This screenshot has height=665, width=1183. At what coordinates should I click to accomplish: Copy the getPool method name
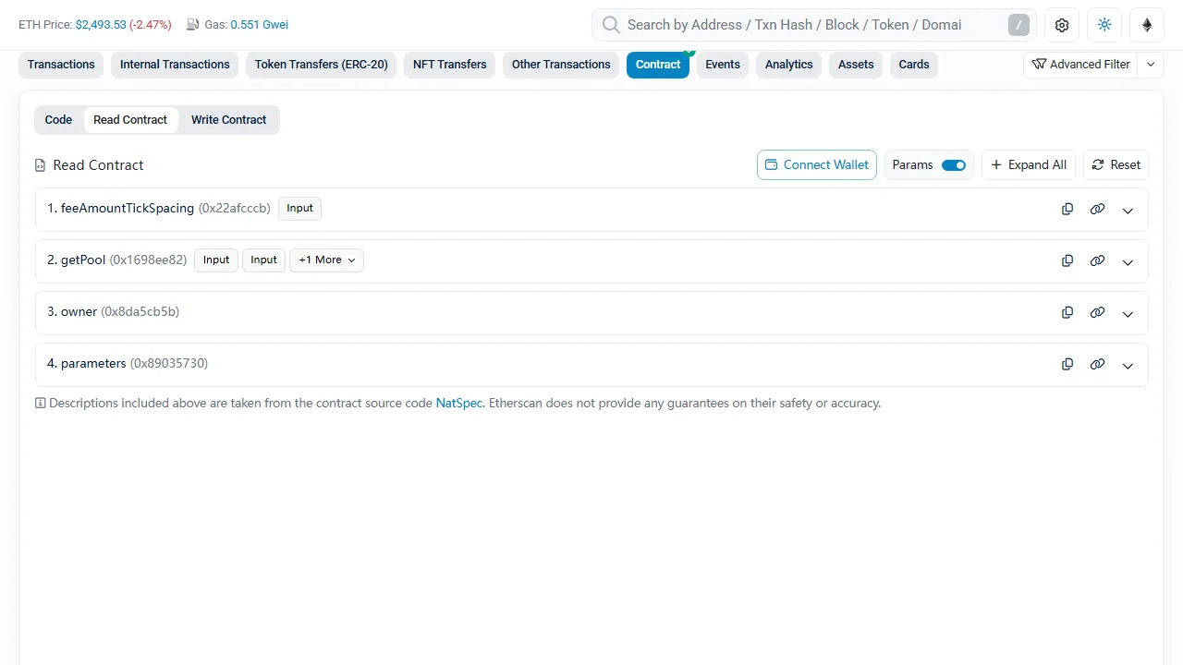(1067, 260)
